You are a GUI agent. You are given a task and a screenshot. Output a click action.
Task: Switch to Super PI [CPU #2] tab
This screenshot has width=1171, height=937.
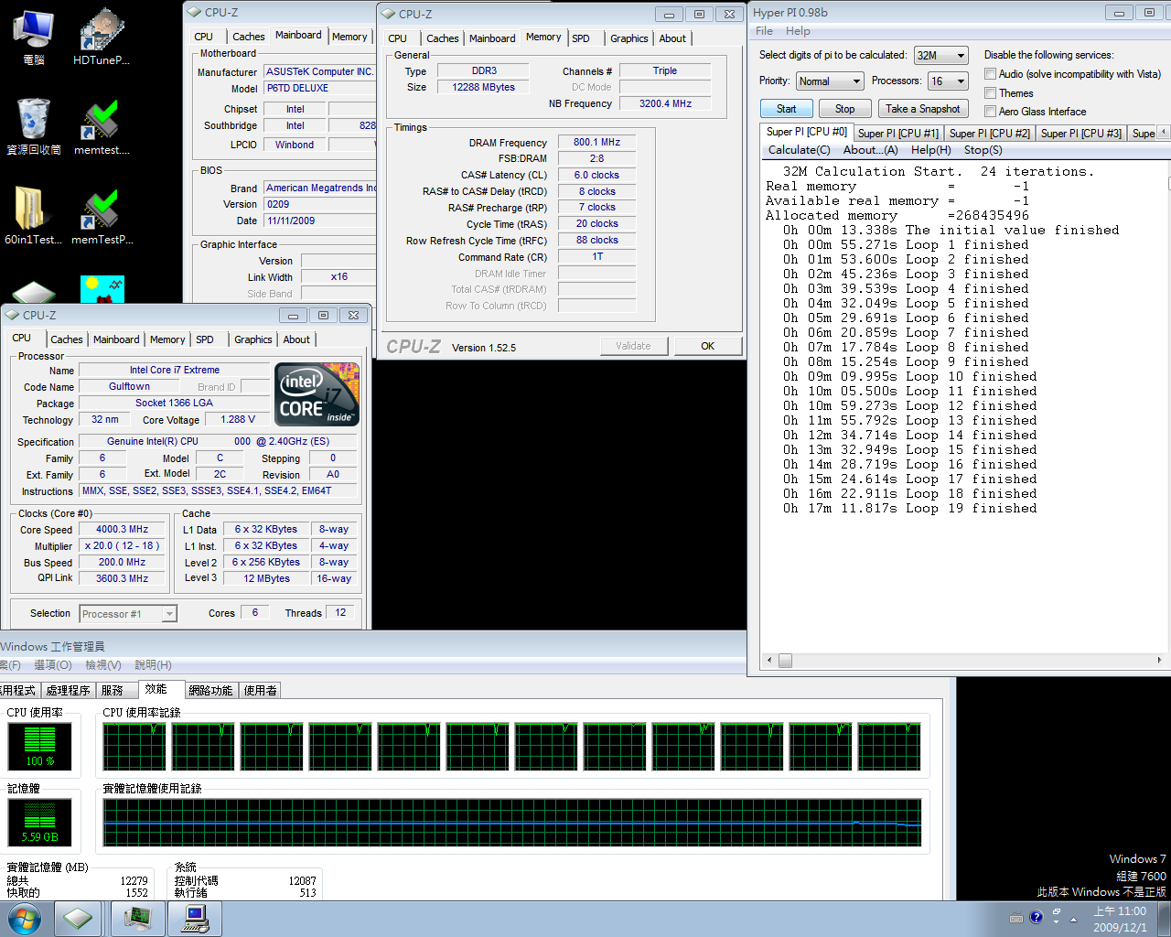click(x=989, y=134)
